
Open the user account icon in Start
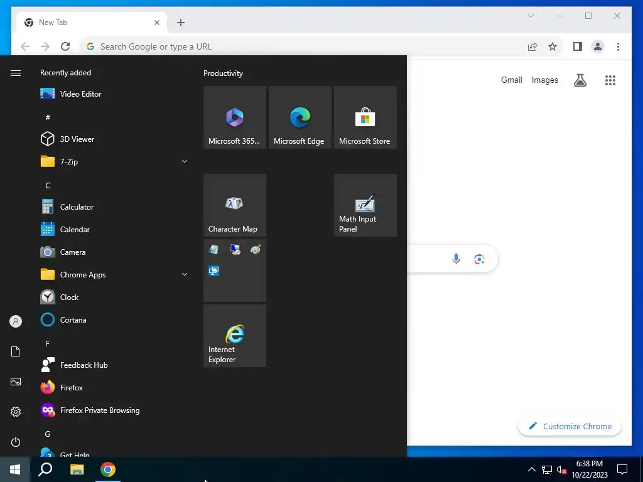16,321
